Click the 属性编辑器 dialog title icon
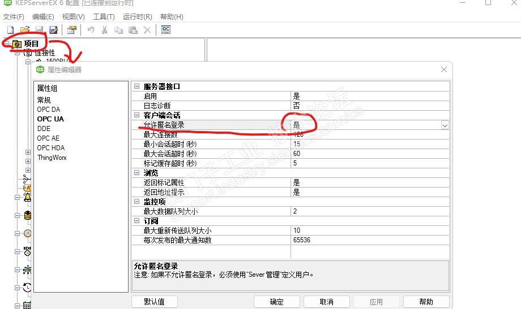This screenshot has height=309, width=521. tap(40, 69)
